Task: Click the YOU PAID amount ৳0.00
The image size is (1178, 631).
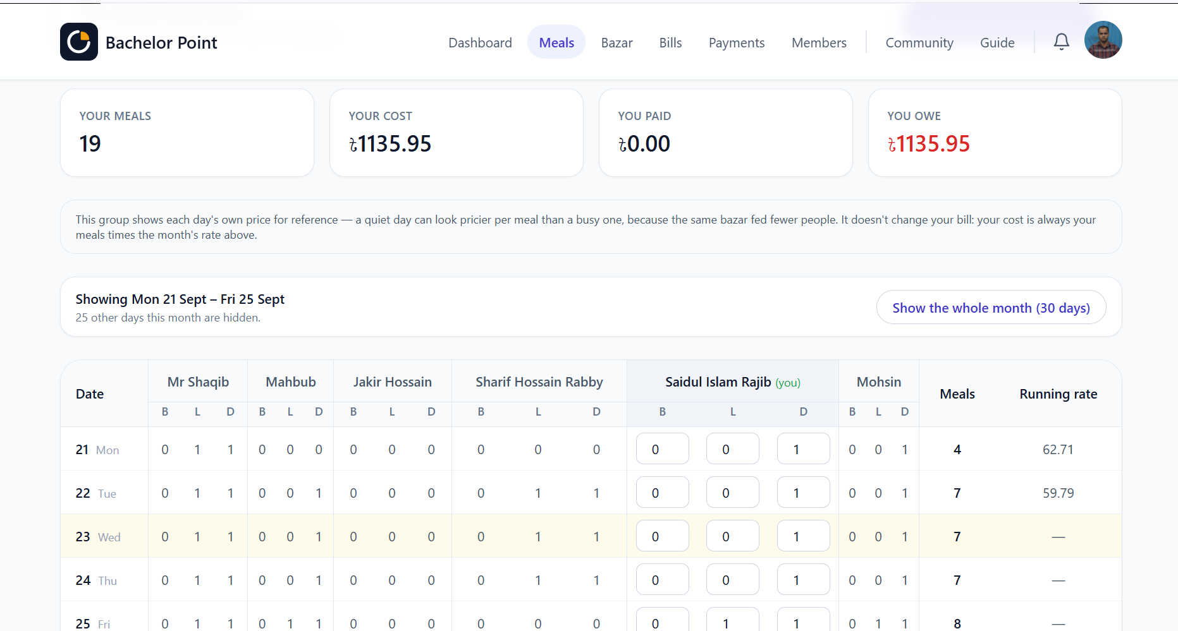Action: (644, 144)
